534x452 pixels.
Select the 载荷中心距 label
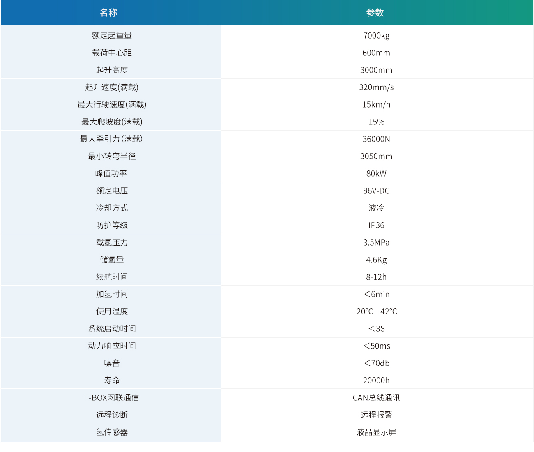tap(112, 53)
